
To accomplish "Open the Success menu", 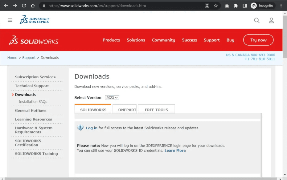I will (x=190, y=40).
